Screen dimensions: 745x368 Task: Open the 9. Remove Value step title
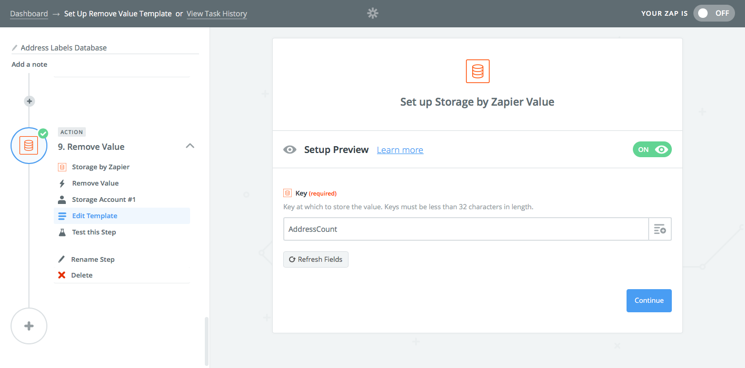(91, 147)
